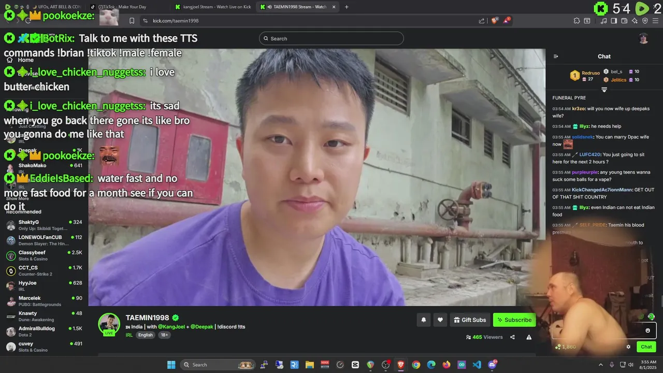The image size is (663, 373).
Task: Click the heart follow icon button
Action: [x=440, y=320]
